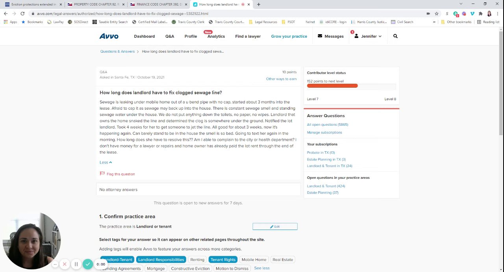Pause the screen recording
504x272 pixels.
click(76, 264)
